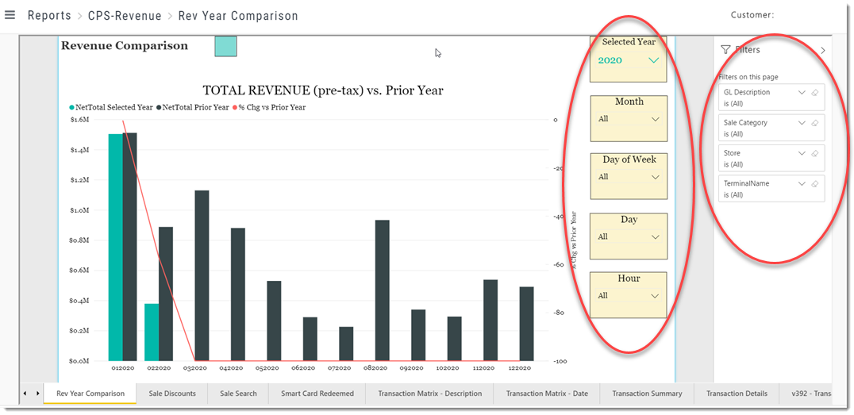
Task: Clear the Store filter eraser icon
Action: click(x=815, y=154)
